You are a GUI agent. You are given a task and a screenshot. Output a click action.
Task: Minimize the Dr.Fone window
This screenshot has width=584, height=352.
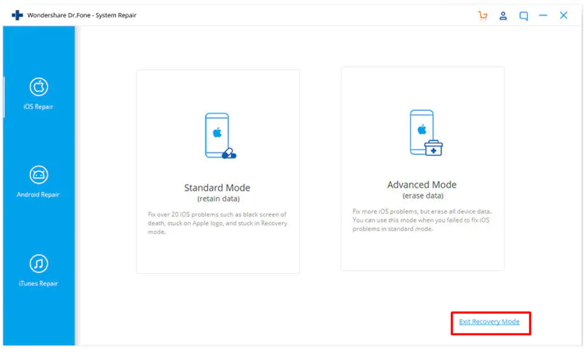543,15
